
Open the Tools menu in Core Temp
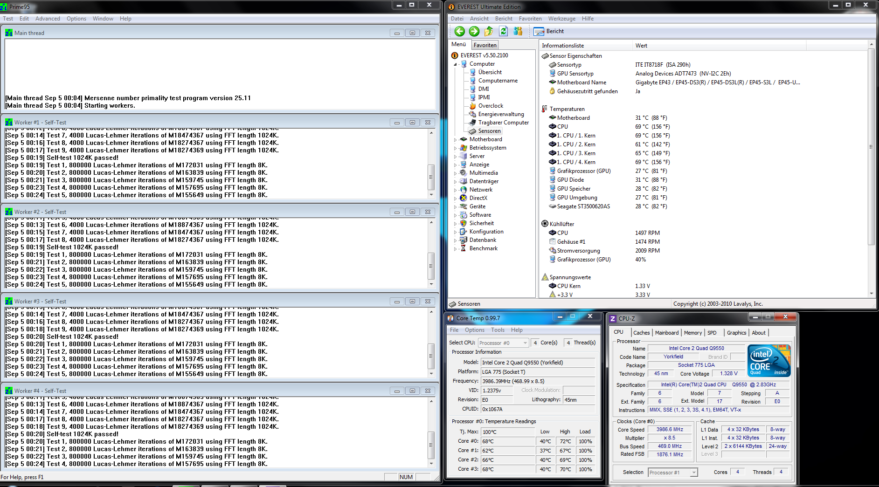[x=498, y=330]
